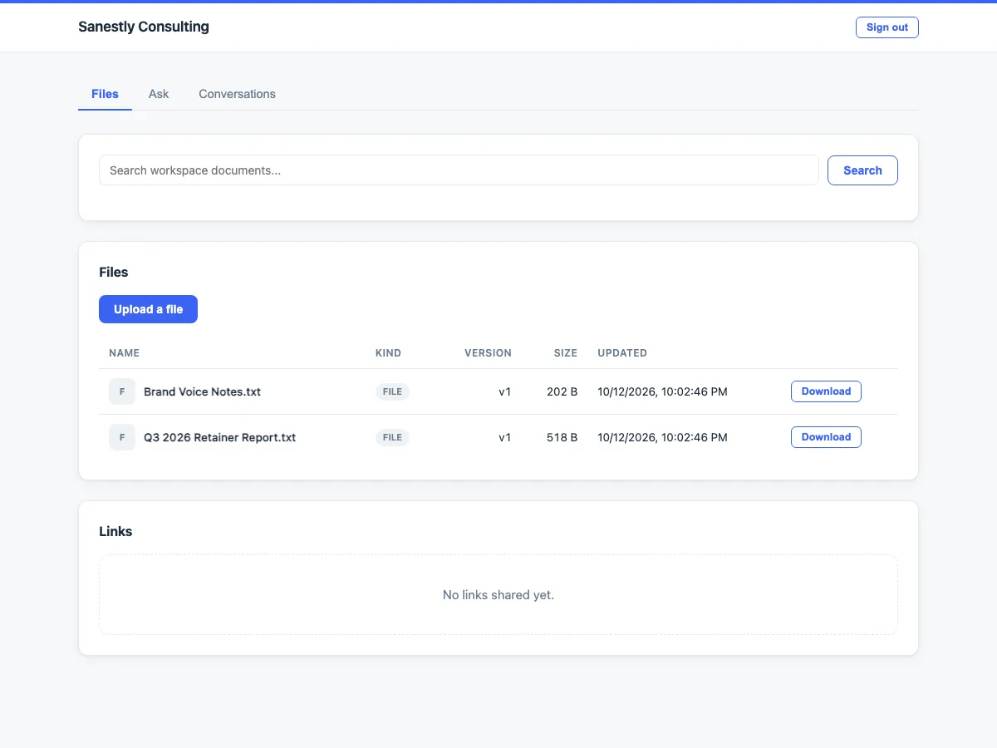Click the file icon beside Brand Voice Notes.txt

(122, 391)
